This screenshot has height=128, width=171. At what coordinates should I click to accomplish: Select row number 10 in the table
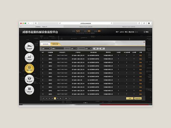(x=43, y=87)
